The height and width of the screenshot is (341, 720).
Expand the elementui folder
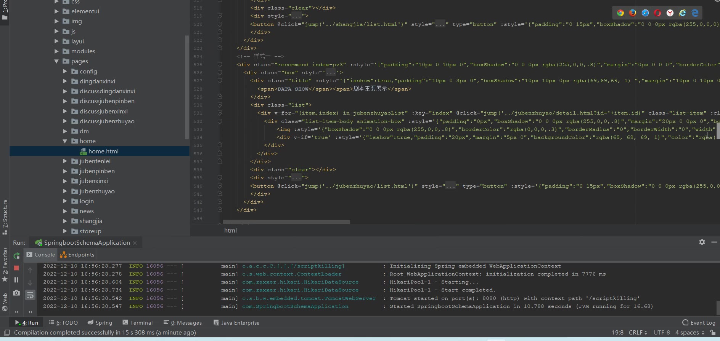pyautogui.click(x=56, y=11)
